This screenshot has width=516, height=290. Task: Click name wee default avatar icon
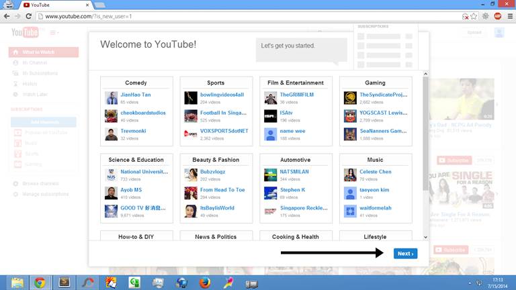[x=271, y=134]
